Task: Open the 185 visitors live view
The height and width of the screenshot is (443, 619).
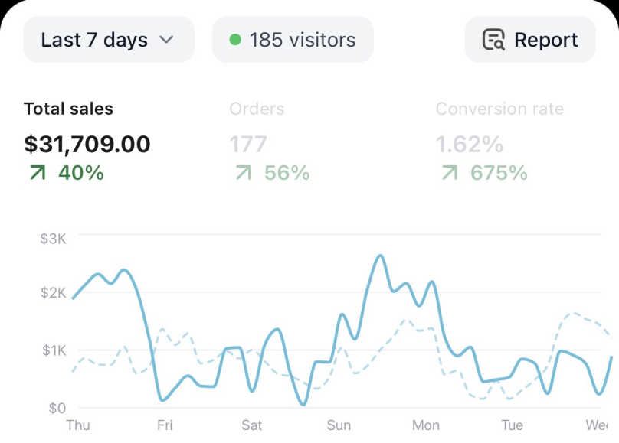Action: 293,40
